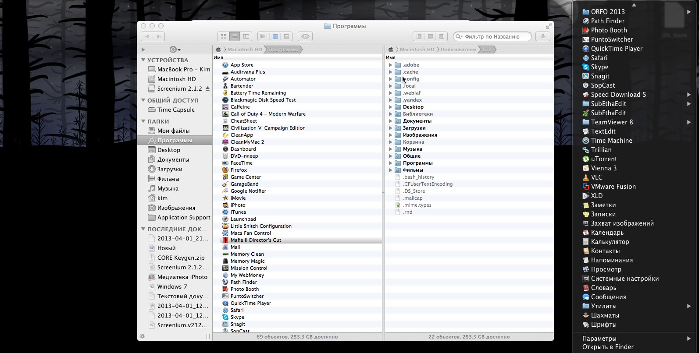The height and width of the screenshot is (353, 699).
Task: Toggle fullscreen with the window corner arrows
Action: tap(549, 26)
